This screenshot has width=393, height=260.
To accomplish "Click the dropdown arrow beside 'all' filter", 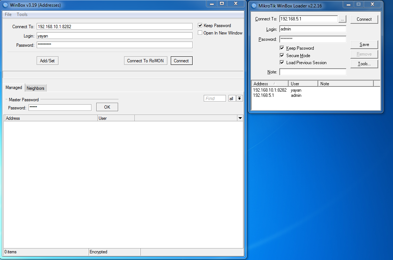I will click(x=240, y=98).
